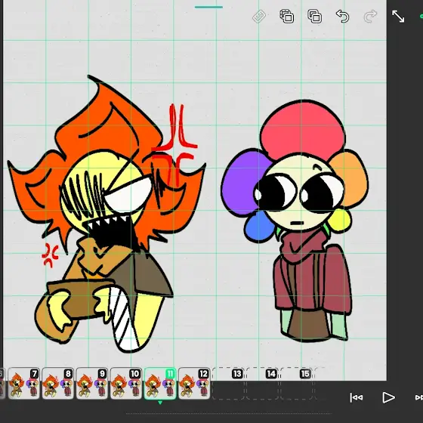Select empty frame slot 14
The width and height of the screenshot is (423, 423).
pos(262,384)
